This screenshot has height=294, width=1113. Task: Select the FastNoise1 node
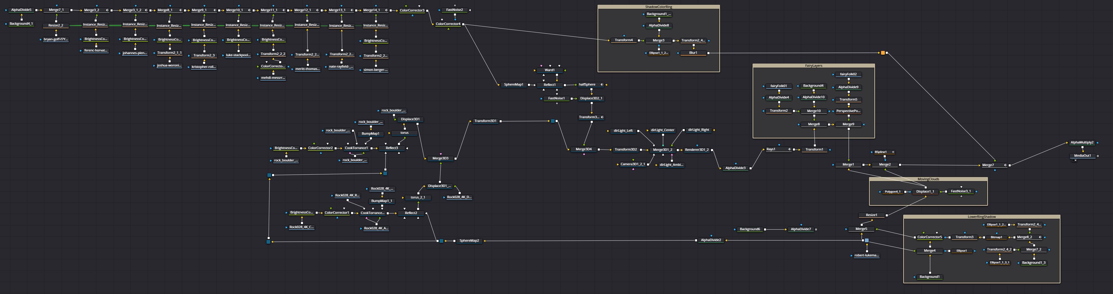556,98
